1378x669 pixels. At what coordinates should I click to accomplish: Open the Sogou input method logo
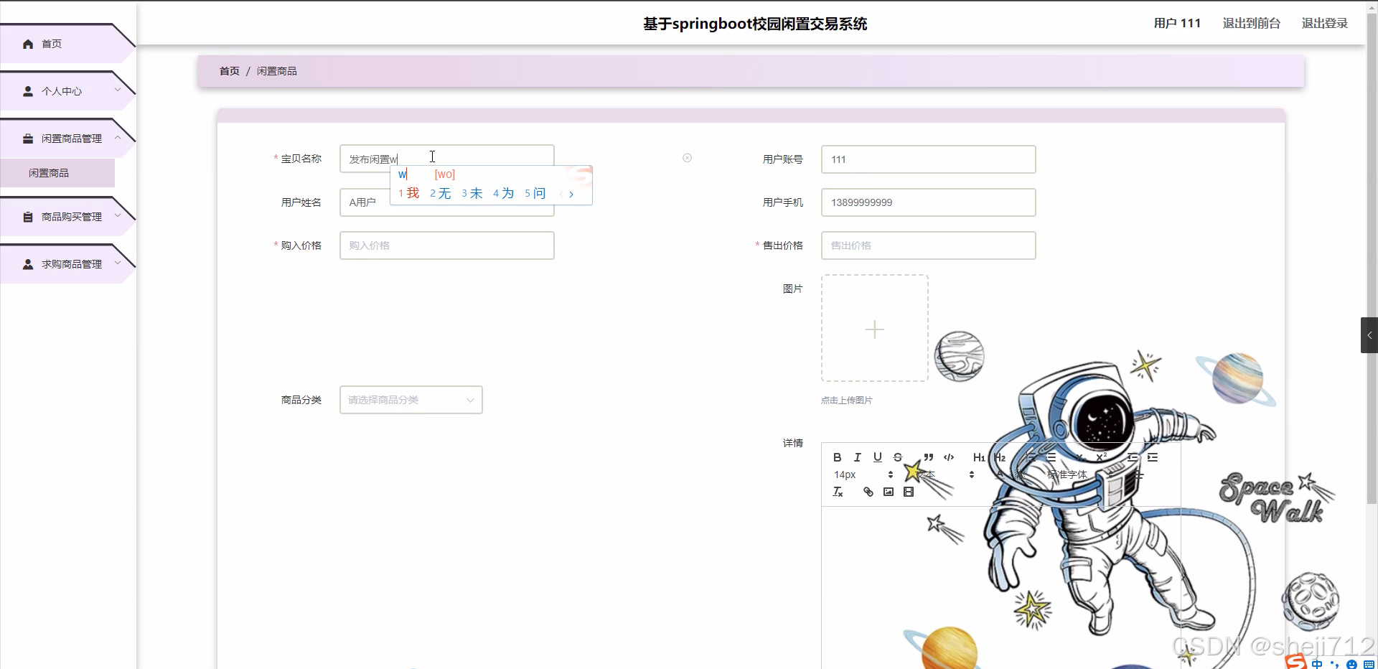pyautogui.click(x=1295, y=662)
